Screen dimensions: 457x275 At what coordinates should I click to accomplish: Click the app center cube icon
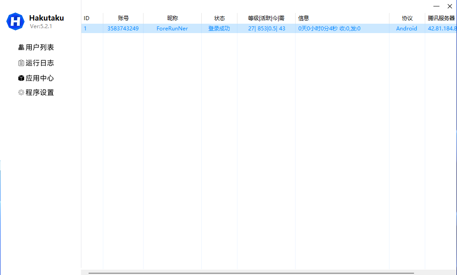[x=21, y=78]
